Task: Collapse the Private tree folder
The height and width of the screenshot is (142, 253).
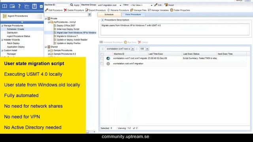Action: 46,19
